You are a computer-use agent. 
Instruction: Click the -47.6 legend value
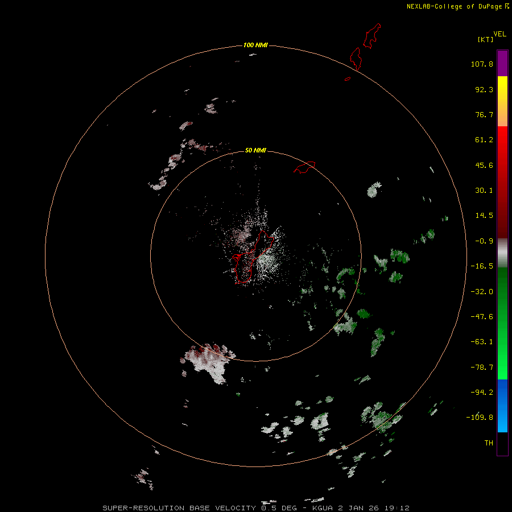[x=482, y=317]
